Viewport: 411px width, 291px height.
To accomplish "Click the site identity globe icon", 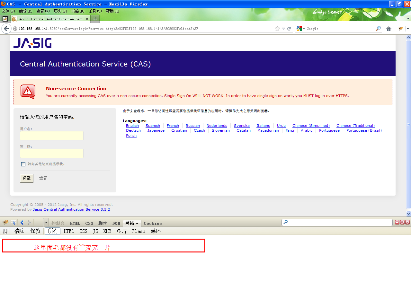I will pos(15,29).
